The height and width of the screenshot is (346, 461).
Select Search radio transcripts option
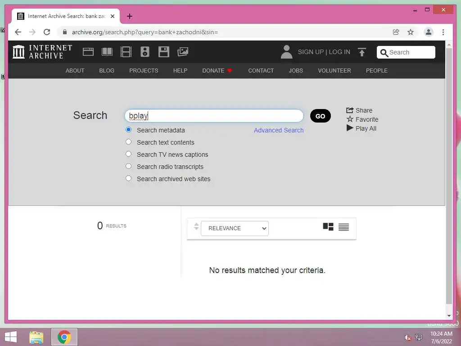(x=128, y=166)
